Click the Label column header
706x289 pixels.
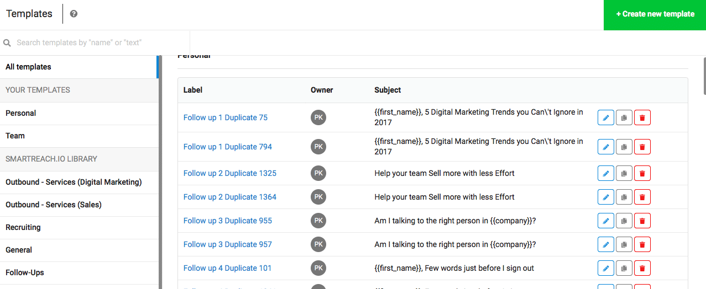point(194,90)
